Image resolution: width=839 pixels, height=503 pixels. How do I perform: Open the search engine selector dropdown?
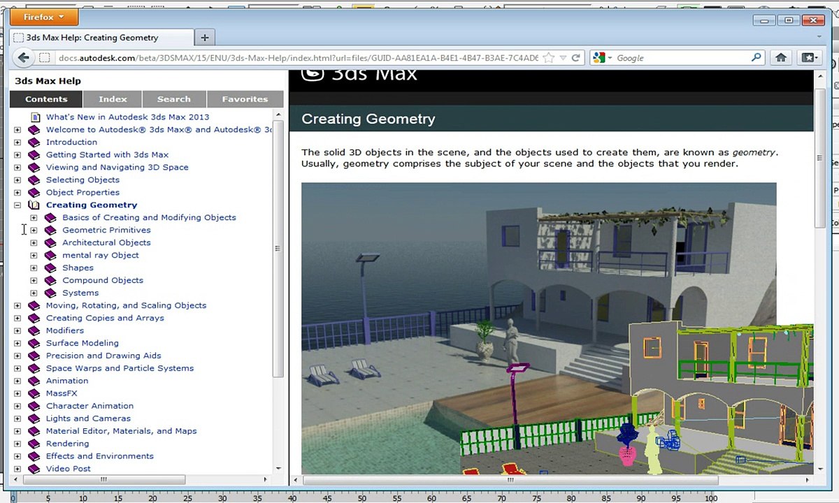click(603, 58)
